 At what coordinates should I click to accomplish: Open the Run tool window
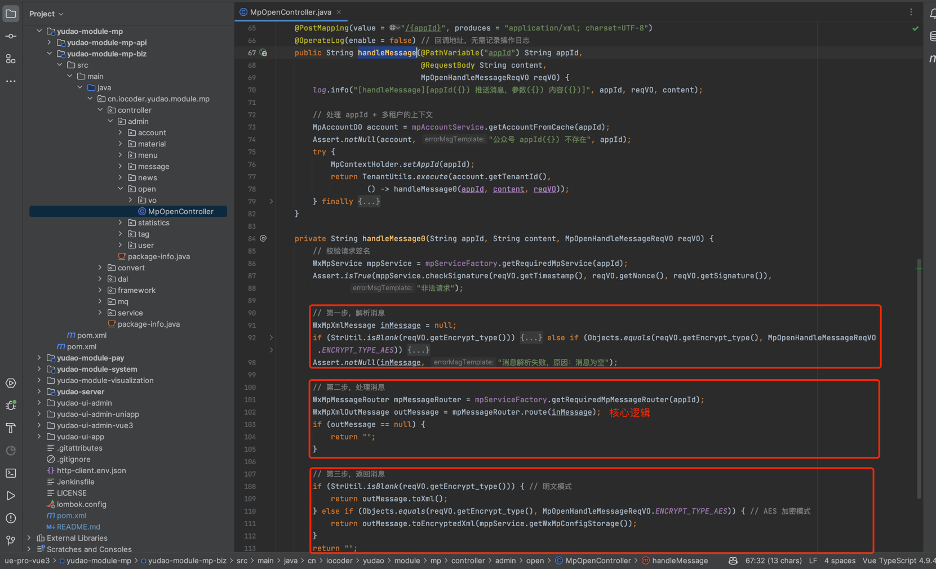(x=11, y=496)
